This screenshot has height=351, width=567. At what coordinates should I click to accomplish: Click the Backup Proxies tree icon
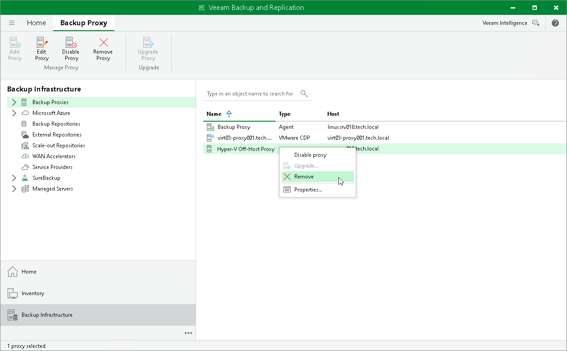[24, 102]
